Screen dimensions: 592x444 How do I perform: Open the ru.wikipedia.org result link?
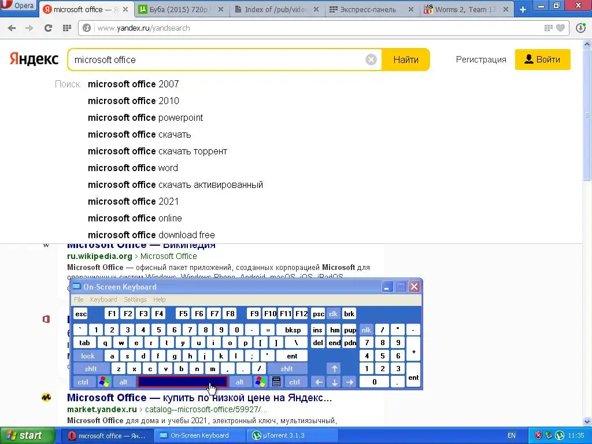[99, 256]
